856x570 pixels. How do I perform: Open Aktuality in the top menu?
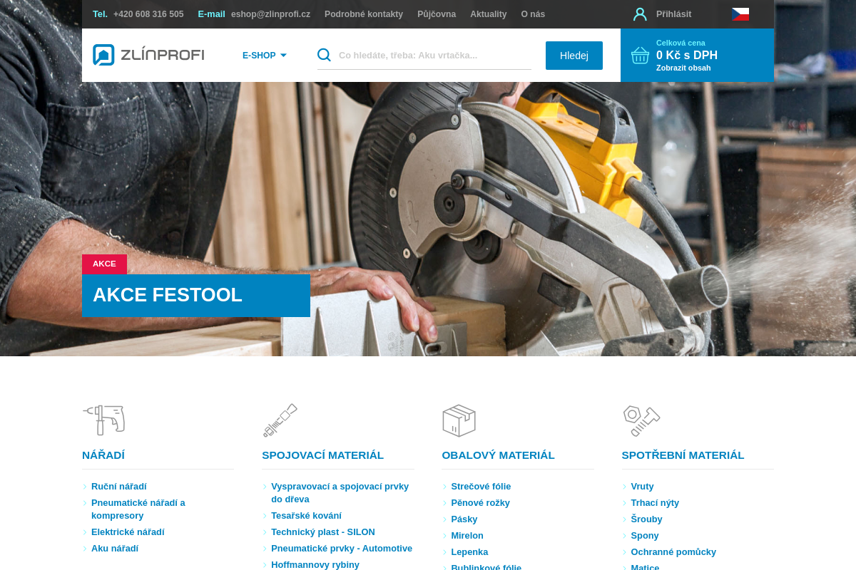tap(489, 14)
